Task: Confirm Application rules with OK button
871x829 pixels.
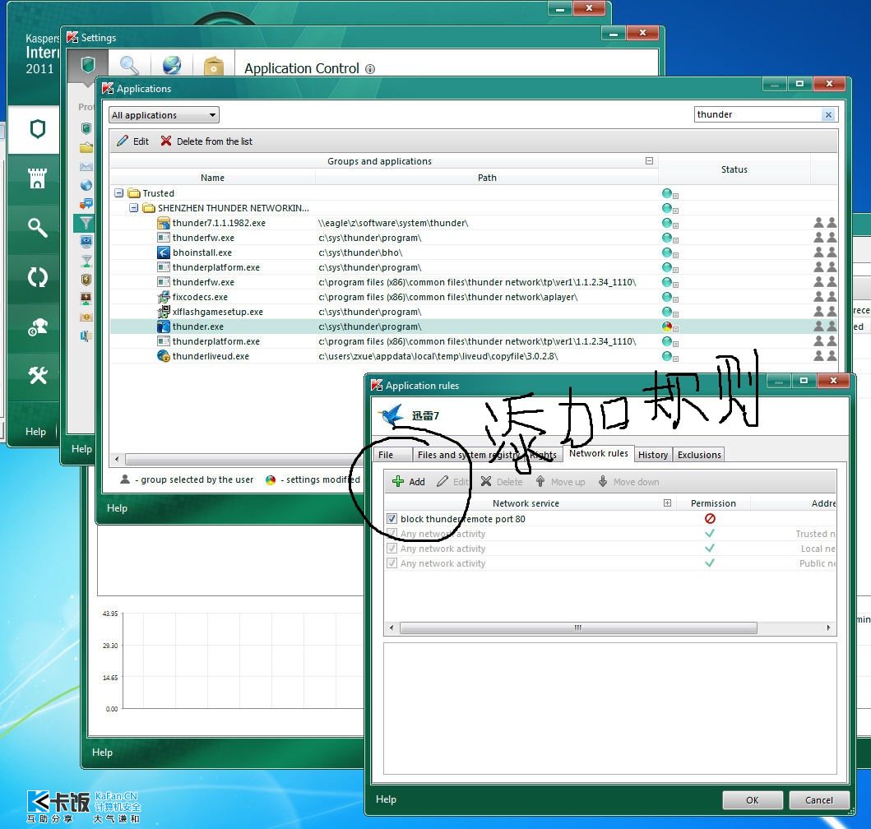Action: [752, 800]
